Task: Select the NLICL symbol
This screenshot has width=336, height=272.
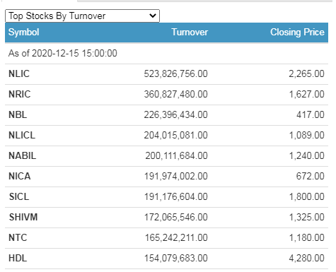Action: [x=22, y=135]
